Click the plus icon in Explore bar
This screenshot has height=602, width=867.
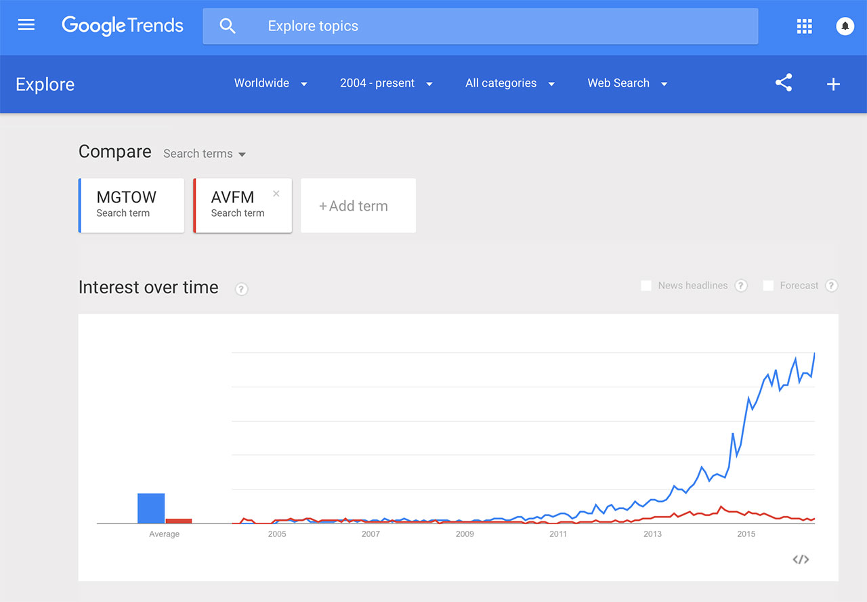pos(833,84)
